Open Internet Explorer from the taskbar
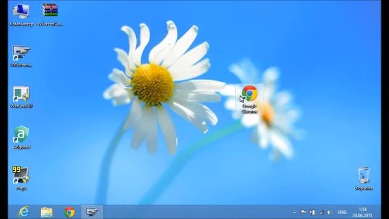Screen dimensions: 389x219 point(24,212)
